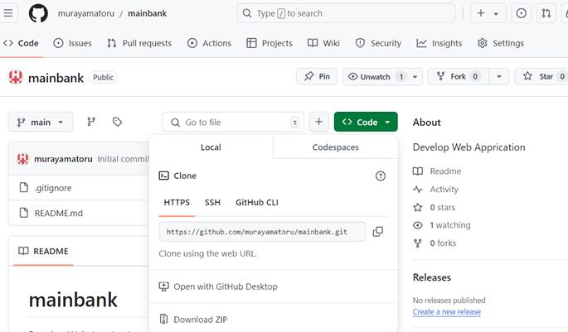Open the hamburger navigation menu
The height and width of the screenshot is (332, 568).
pyautogui.click(x=8, y=13)
